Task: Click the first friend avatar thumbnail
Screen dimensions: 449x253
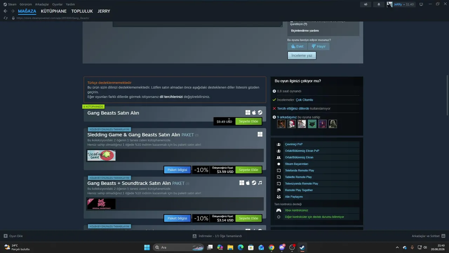Action: (x=281, y=124)
